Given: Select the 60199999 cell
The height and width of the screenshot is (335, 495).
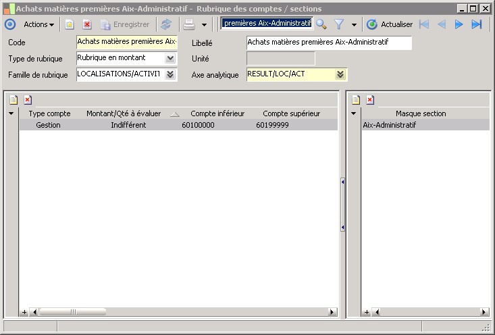Looking at the screenshot, I should tap(272, 125).
